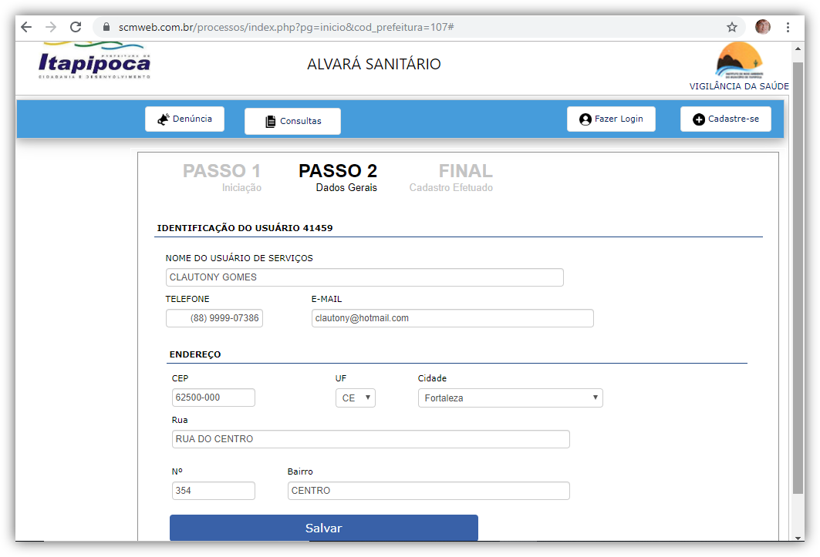Click the Cadastre-se button

725,119
